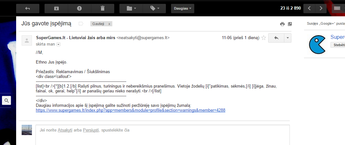
Task: Archive this email
Action: (x=56, y=9)
